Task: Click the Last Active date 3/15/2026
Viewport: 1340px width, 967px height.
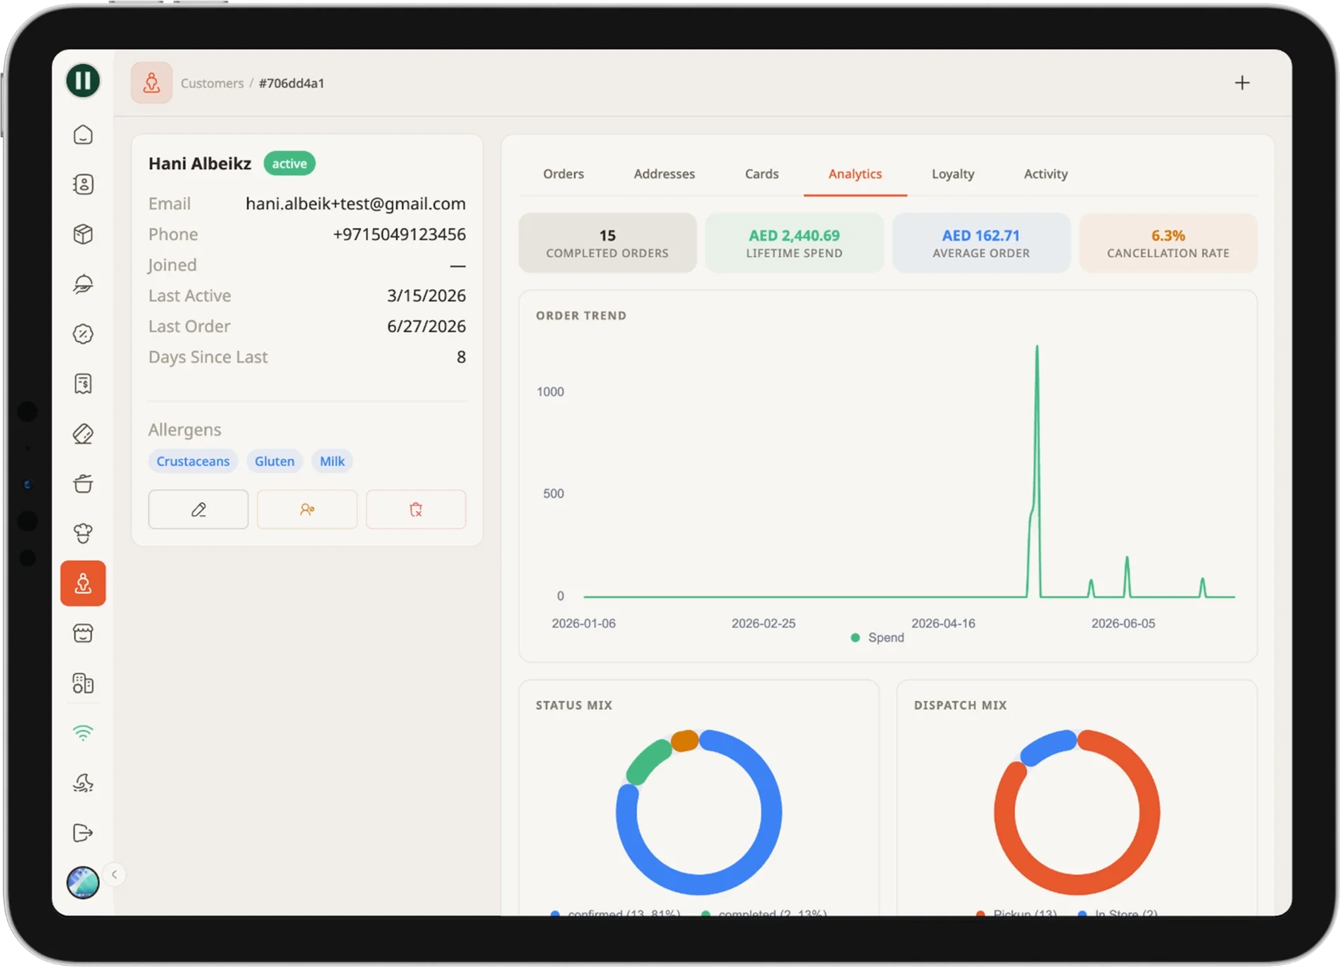Action: coord(426,296)
